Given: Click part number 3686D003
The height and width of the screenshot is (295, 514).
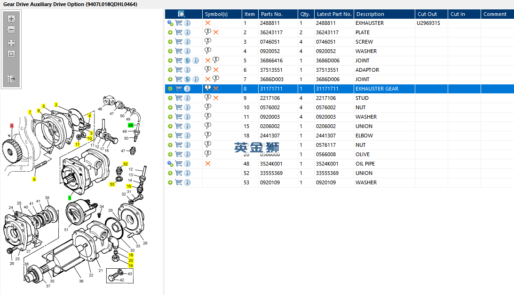Looking at the screenshot, I should [x=272, y=79].
